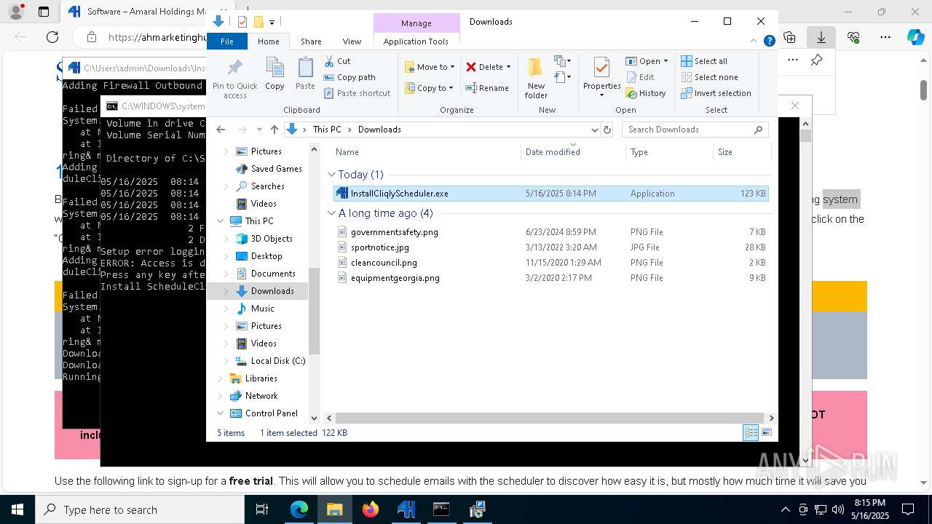The width and height of the screenshot is (932, 524).
Task: Select equipmentgeorgia.png file
Action: (550, 278)
